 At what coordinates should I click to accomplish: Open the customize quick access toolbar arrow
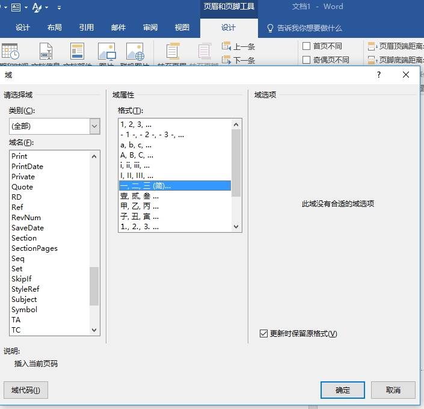[59, 8]
